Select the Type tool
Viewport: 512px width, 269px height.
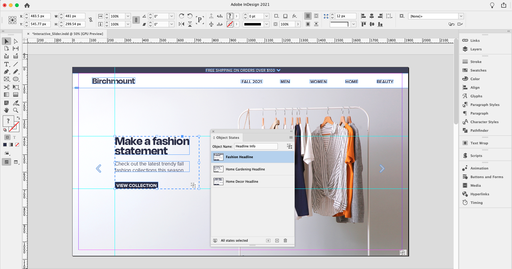tap(6, 64)
